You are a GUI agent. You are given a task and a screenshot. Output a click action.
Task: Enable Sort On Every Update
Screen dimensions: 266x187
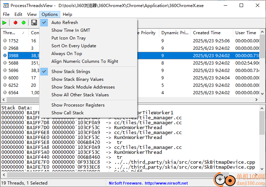tap(88, 46)
